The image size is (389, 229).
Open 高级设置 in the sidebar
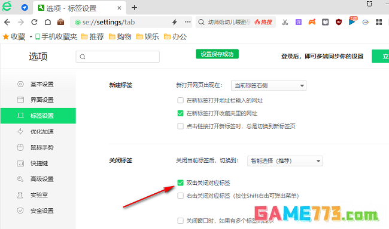(38, 179)
